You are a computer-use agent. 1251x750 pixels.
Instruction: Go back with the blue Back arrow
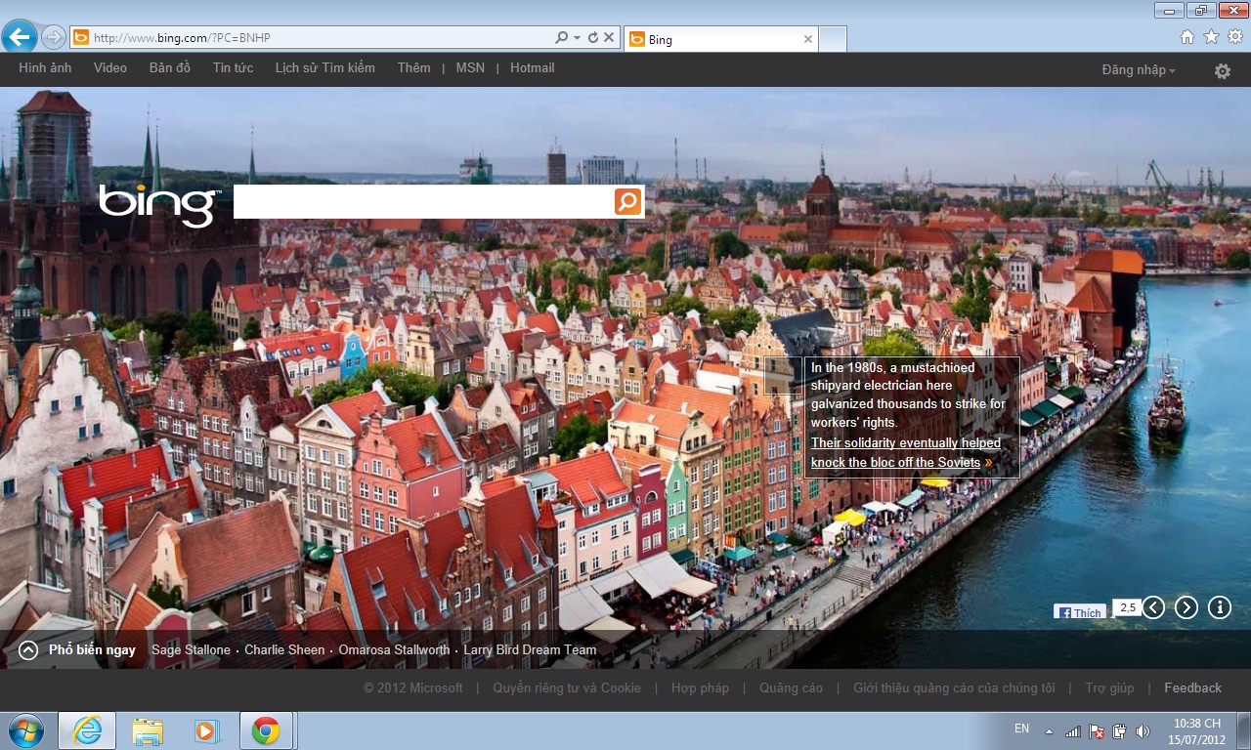tap(20, 37)
